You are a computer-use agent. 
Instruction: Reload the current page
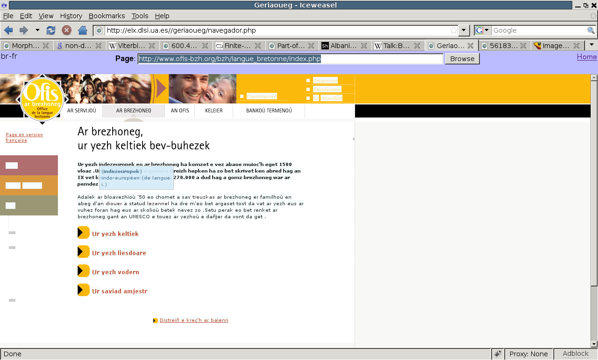point(51,30)
